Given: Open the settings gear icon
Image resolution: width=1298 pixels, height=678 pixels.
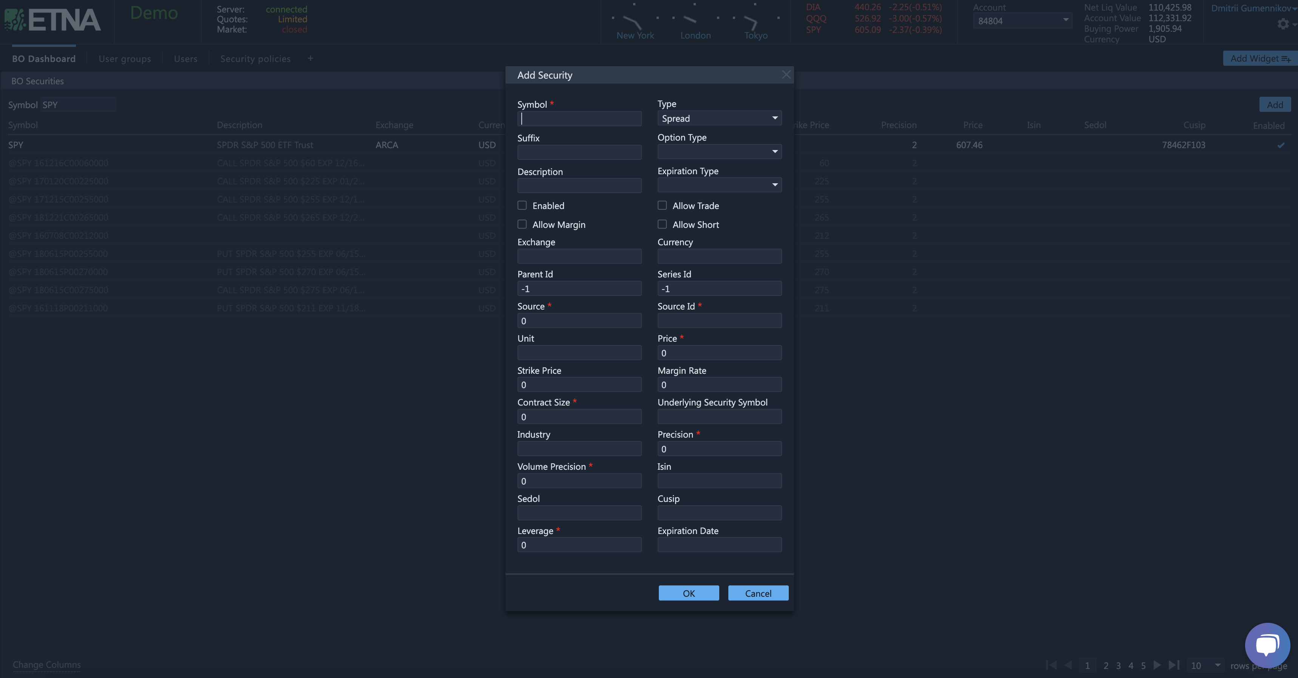Looking at the screenshot, I should click(x=1283, y=24).
